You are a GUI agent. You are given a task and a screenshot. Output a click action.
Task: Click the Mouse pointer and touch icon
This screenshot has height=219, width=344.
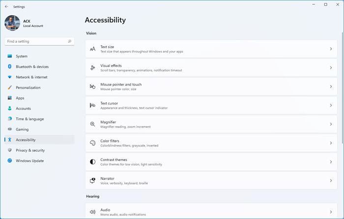tap(92, 86)
